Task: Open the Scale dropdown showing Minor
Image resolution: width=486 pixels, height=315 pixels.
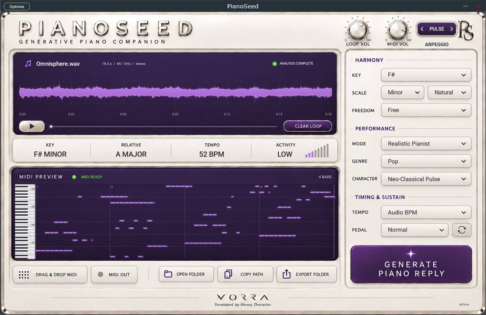Action: coord(402,92)
